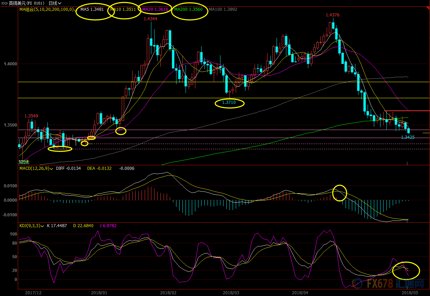Expand the MA组合 indicator settings dropdown
Viewport: 430px width, 296px height.
[75, 9]
